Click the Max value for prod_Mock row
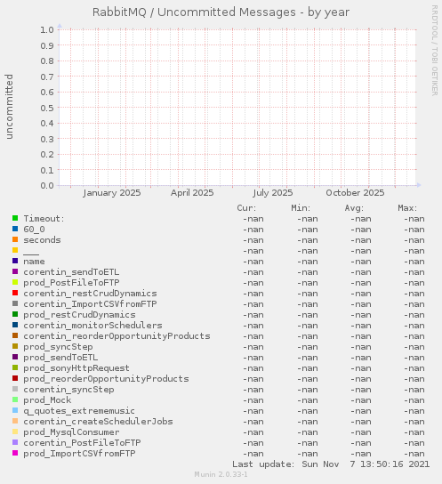The height and width of the screenshot is (484, 442). [x=414, y=400]
